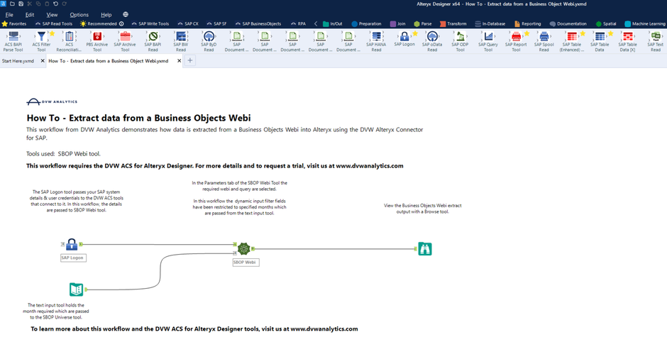Switch to the SAP BusinessObjects category

pos(258,24)
